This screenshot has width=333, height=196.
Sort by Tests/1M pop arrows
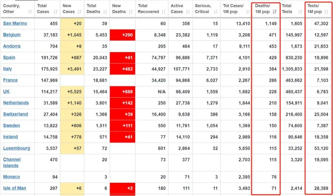pos(326,12)
